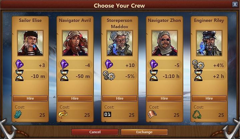Screen dimensions: 240x139
Task: Select Engineer Riley's portrait
Action: pyautogui.click(x=209, y=43)
